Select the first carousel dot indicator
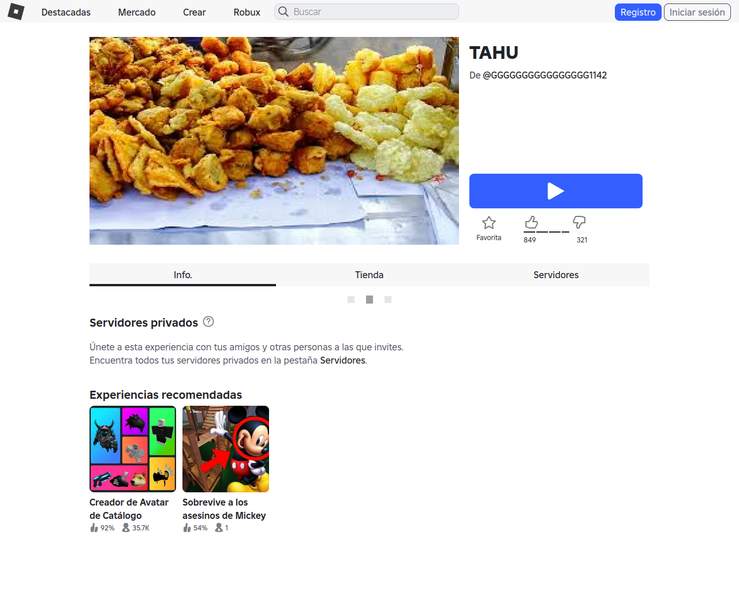The width and height of the screenshot is (739, 591). [351, 300]
